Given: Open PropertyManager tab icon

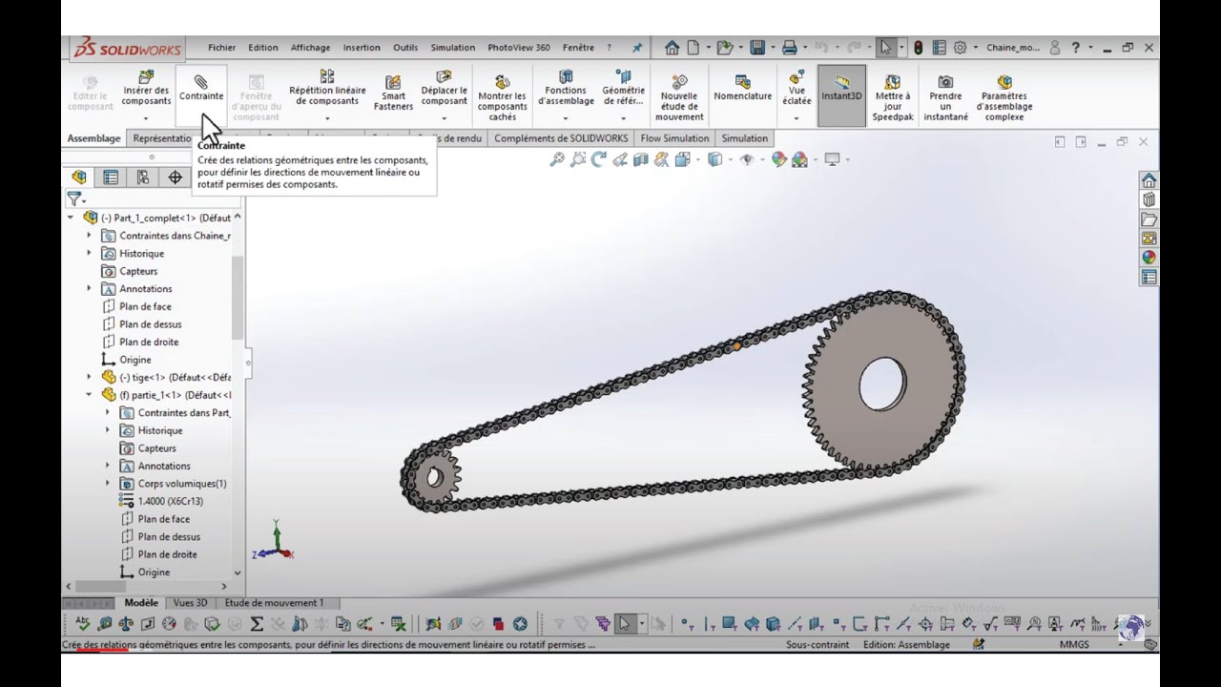Looking at the screenshot, I should click(111, 177).
